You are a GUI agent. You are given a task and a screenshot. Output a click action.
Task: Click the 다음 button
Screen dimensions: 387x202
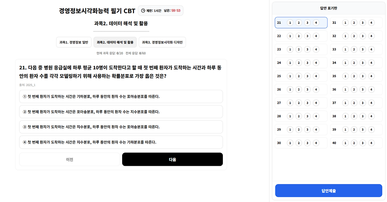click(172, 159)
